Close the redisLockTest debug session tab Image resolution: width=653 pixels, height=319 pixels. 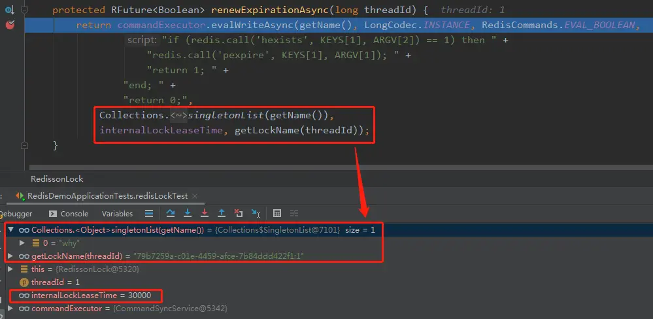(x=195, y=195)
